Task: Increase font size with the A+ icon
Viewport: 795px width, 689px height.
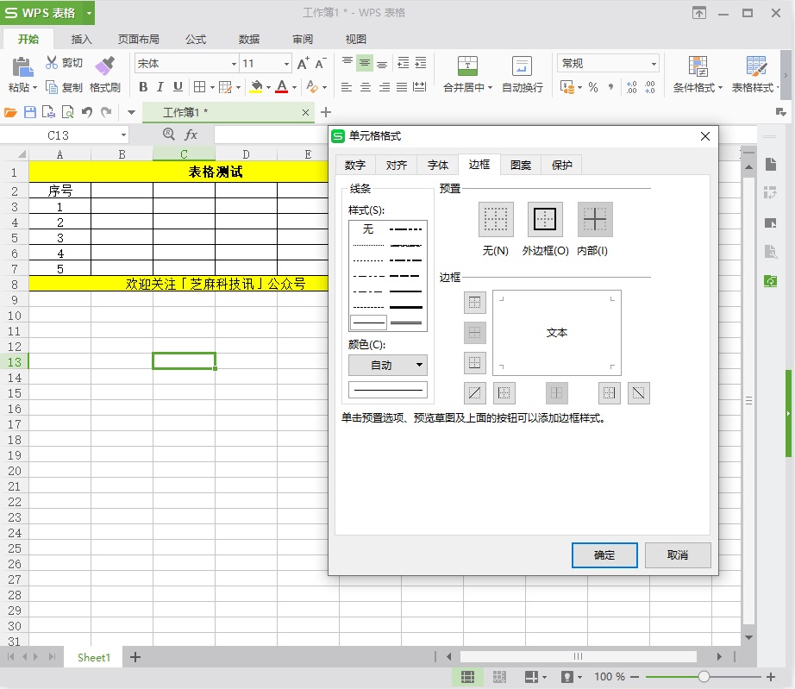Action: click(x=303, y=63)
